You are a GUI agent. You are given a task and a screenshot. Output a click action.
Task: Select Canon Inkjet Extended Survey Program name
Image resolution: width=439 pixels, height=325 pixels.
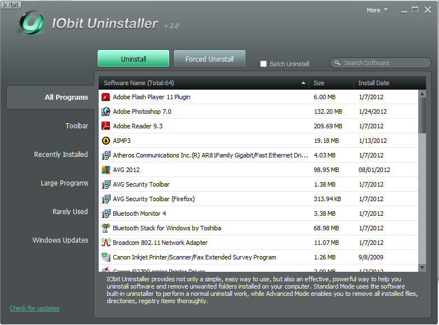tap(195, 257)
